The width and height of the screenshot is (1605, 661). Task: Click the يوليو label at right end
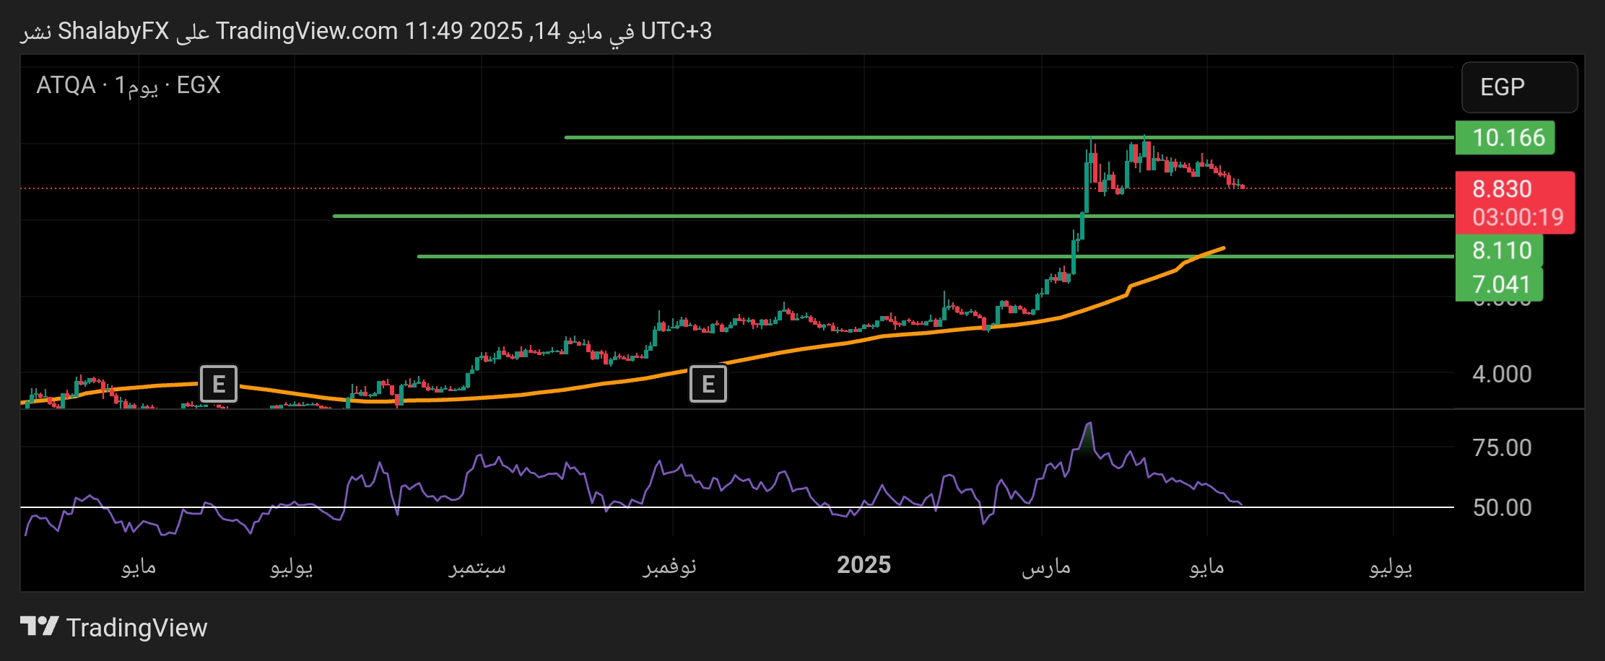1391,567
